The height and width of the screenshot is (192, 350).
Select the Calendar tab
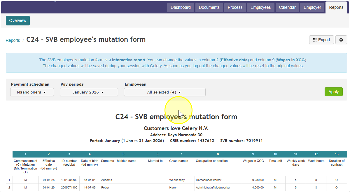pyautogui.click(x=287, y=8)
